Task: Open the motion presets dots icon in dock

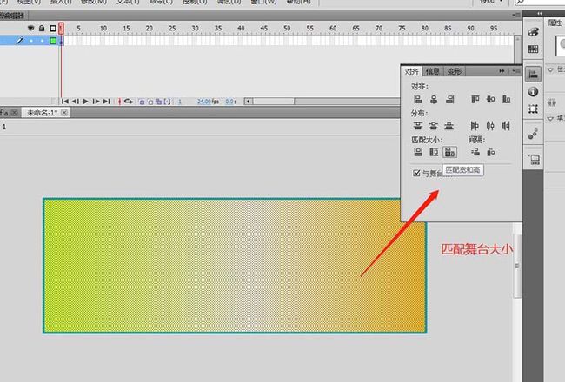Action: point(533,135)
